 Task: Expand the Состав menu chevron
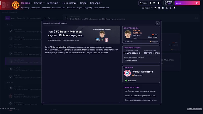click(x=44, y=3)
